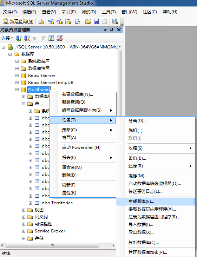Expand the ReportServer database
The height and width of the screenshot is (257, 197).
(x=17, y=75)
